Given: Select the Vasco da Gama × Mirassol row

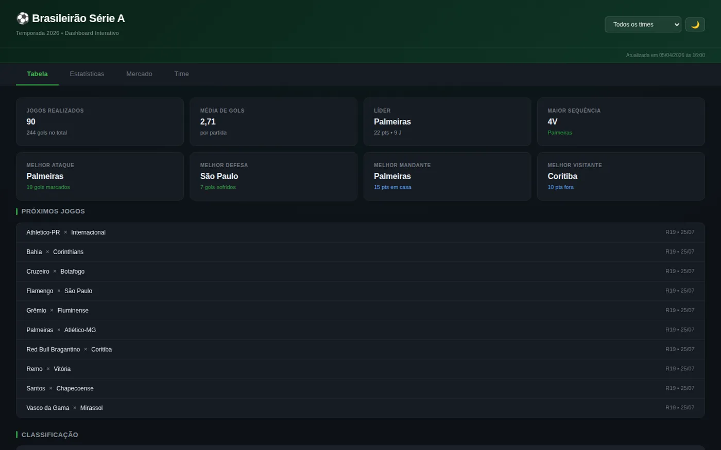Looking at the screenshot, I should [x=360, y=408].
